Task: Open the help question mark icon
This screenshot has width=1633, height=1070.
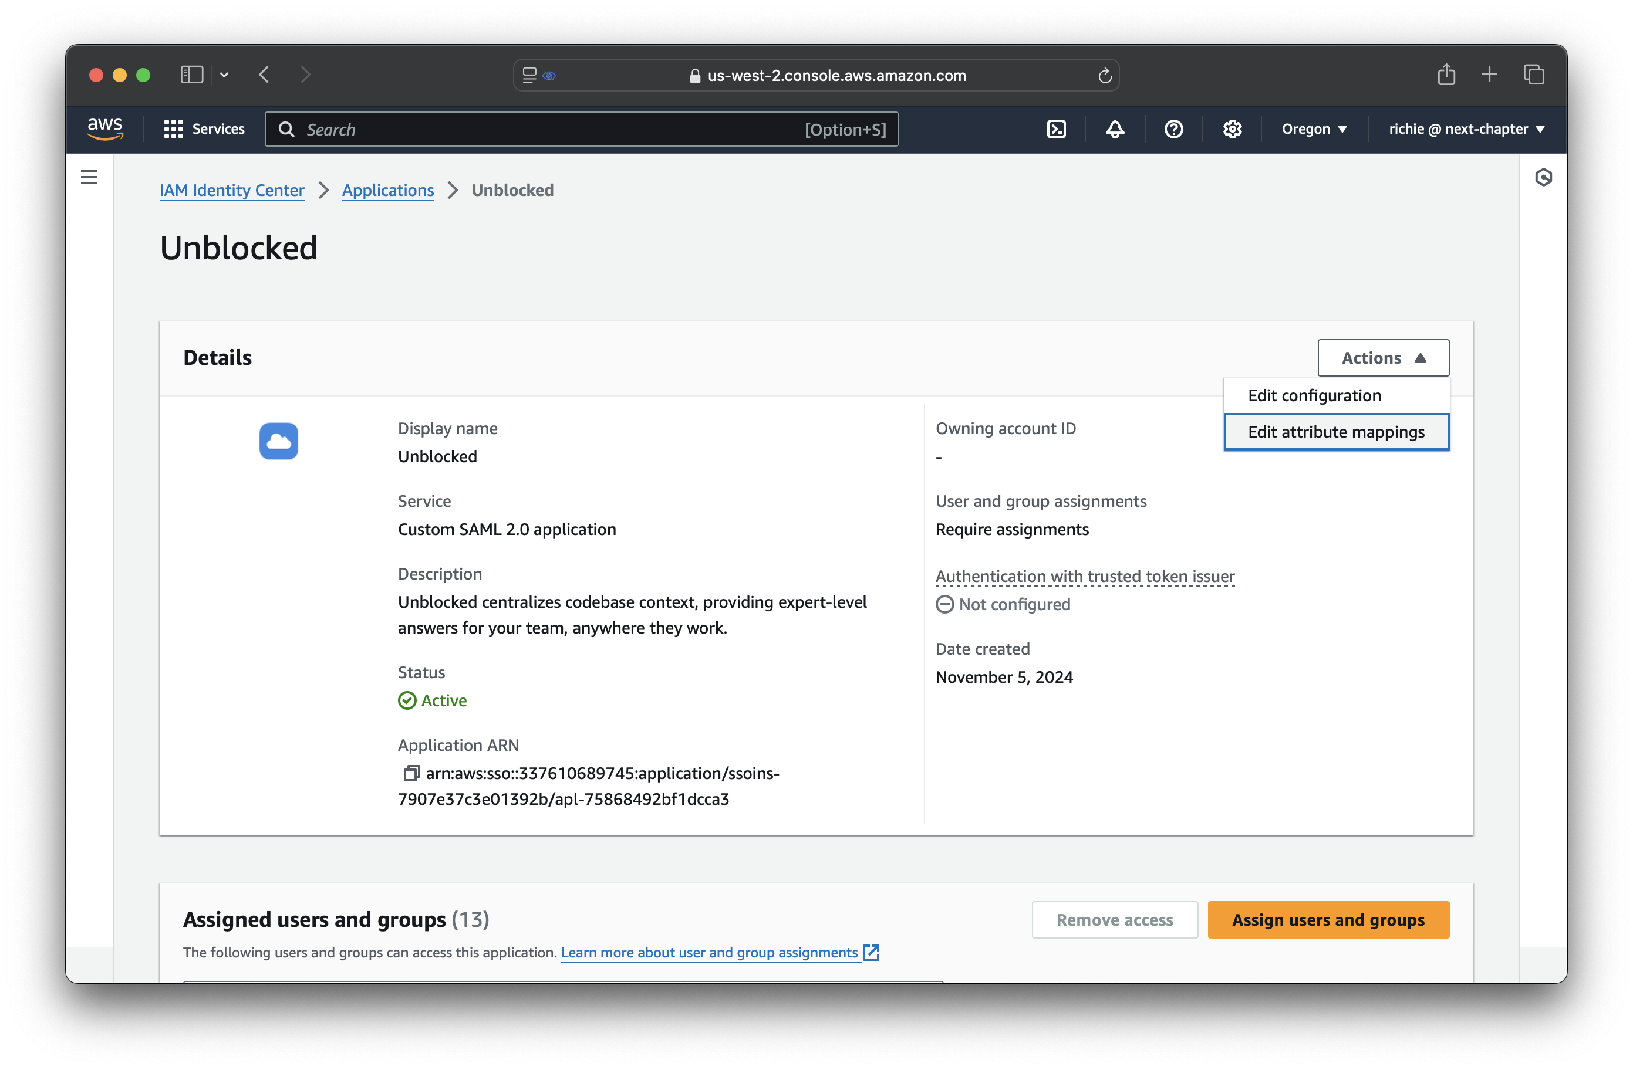Action: pyautogui.click(x=1173, y=129)
